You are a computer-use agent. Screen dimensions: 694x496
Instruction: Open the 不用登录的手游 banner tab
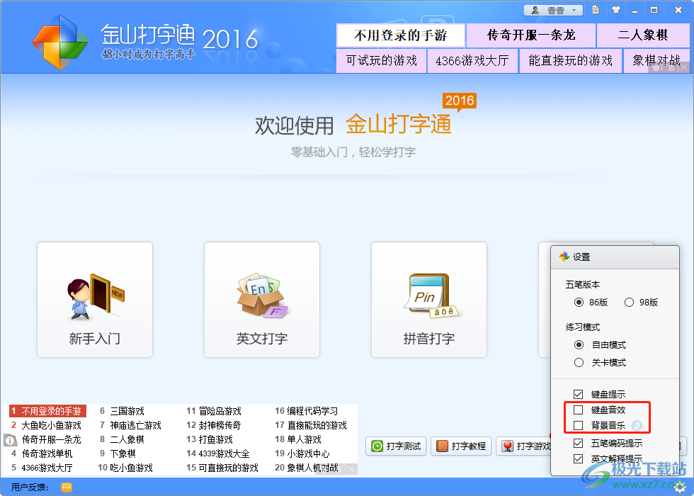(x=401, y=35)
